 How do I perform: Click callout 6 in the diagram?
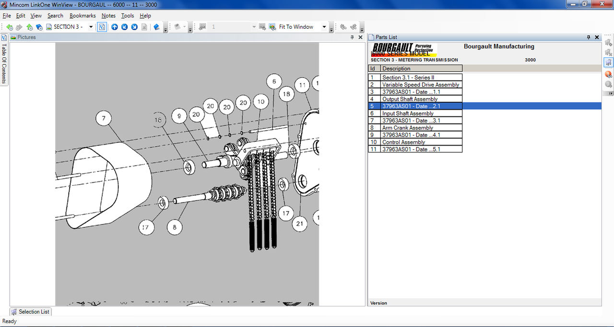coord(274,81)
